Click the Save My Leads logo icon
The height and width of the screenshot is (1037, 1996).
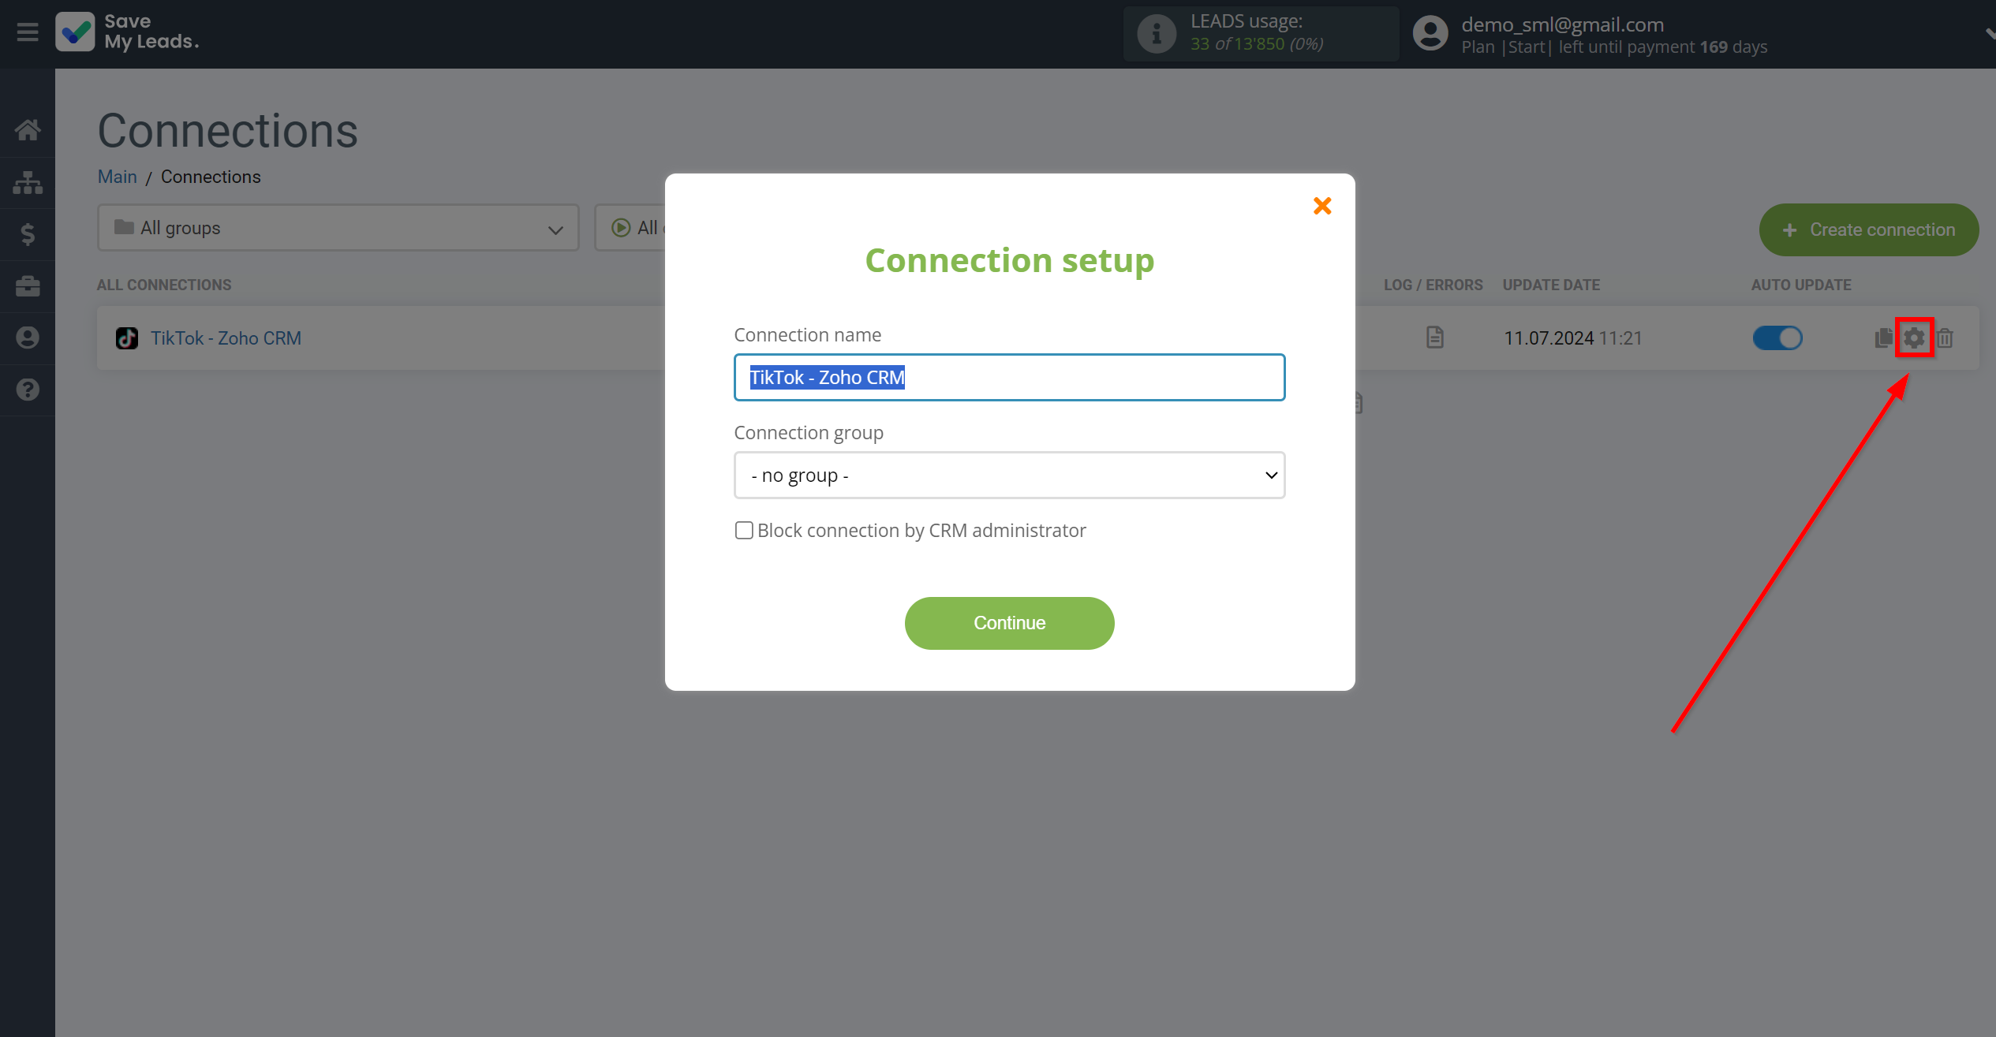point(74,32)
